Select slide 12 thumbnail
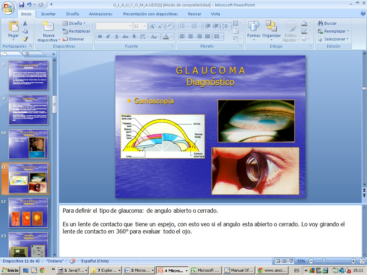Screen dimensions: 367x275 28,213
